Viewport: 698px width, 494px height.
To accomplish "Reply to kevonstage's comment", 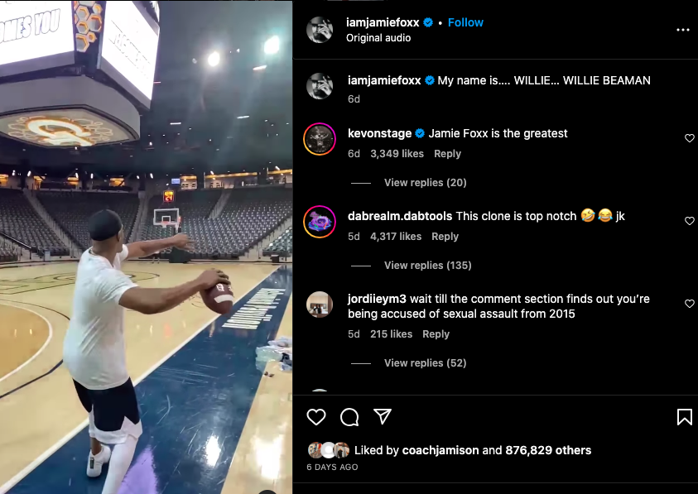I will pos(447,154).
